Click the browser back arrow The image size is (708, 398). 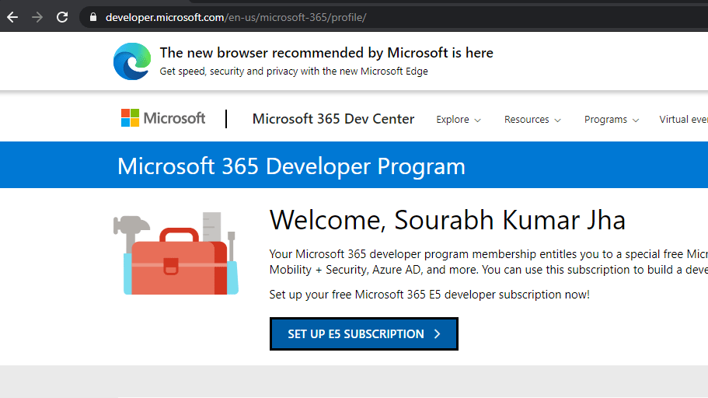pyautogui.click(x=12, y=17)
